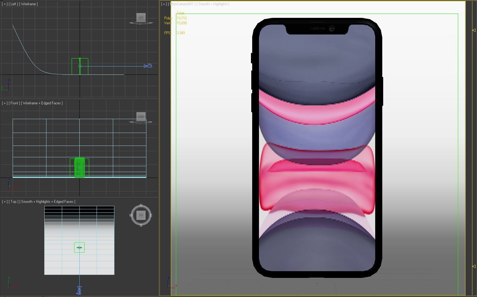
Task: Click the N compass point on the Top ViewCube
Action: (141, 205)
